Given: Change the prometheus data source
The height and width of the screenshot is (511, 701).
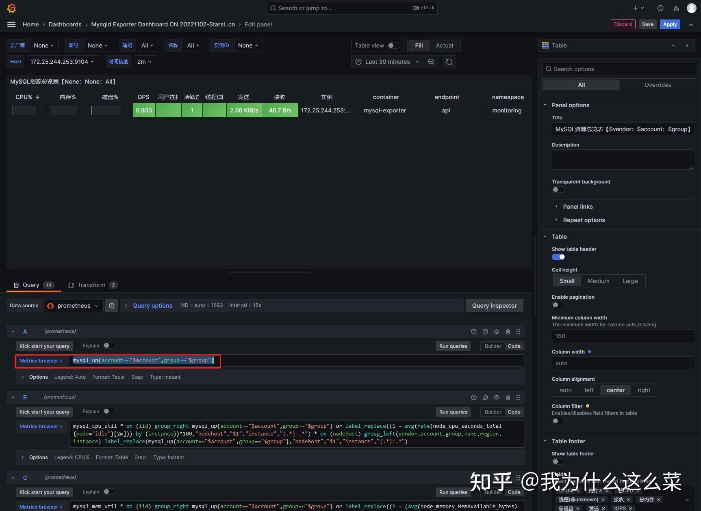Looking at the screenshot, I should pyautogui.click(x=73, y=306).
